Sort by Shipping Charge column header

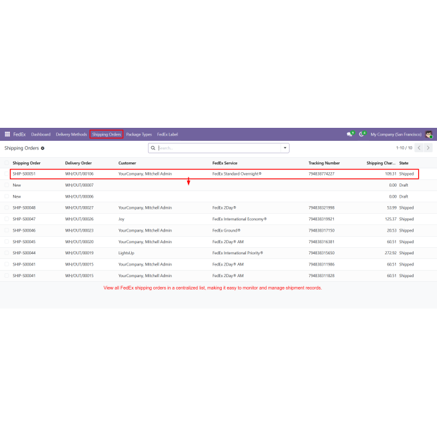381,163
